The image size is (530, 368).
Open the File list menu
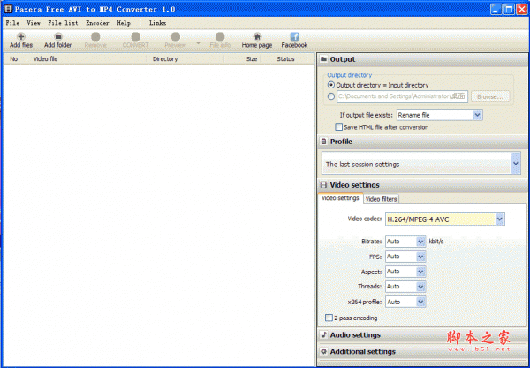coord(63,23)
